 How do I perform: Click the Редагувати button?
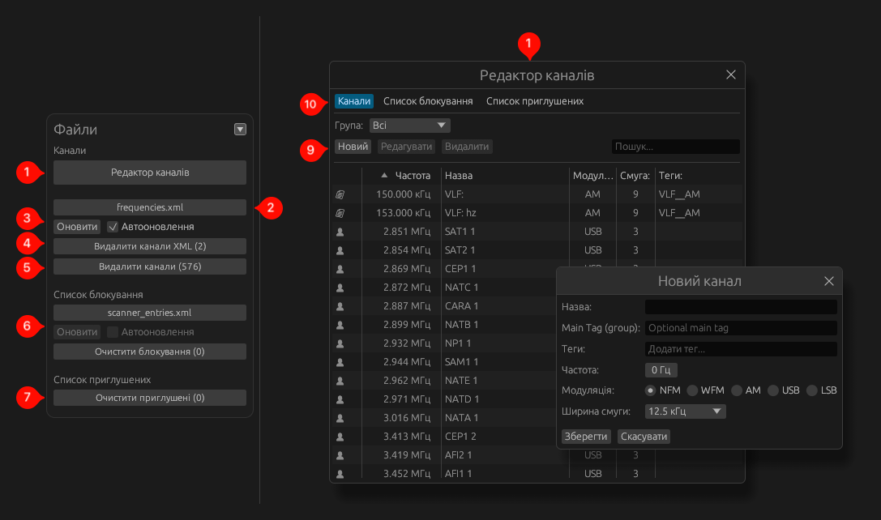click(x=406, y=147)
